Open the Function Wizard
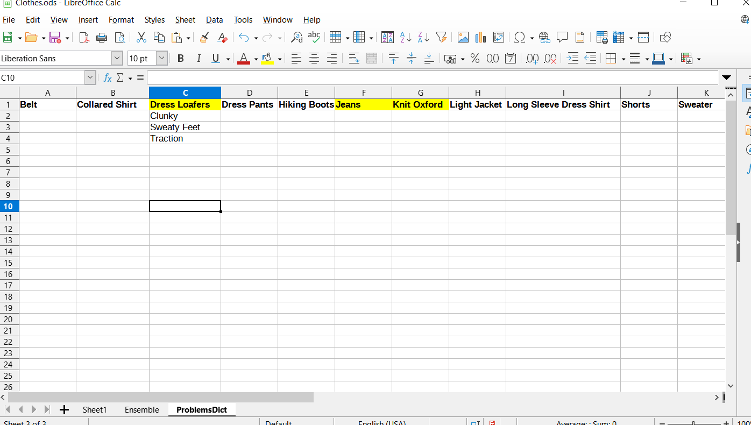This screenshot has width=751, height=425. pyautogui.click(x=108, y=77)
